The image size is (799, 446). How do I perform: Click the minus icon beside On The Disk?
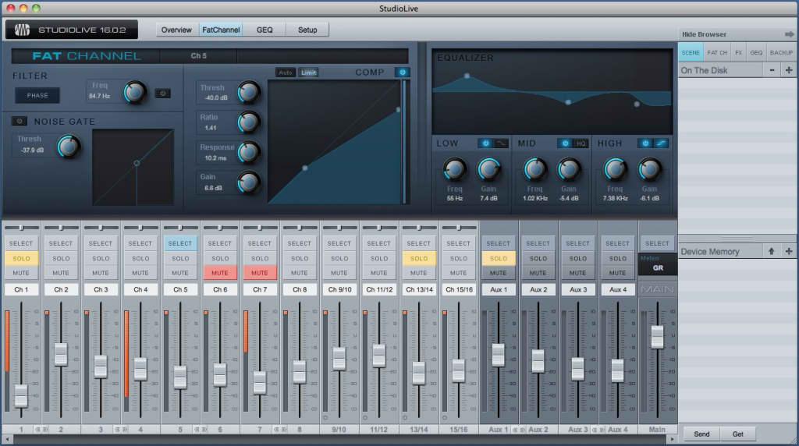click(772, 70)
